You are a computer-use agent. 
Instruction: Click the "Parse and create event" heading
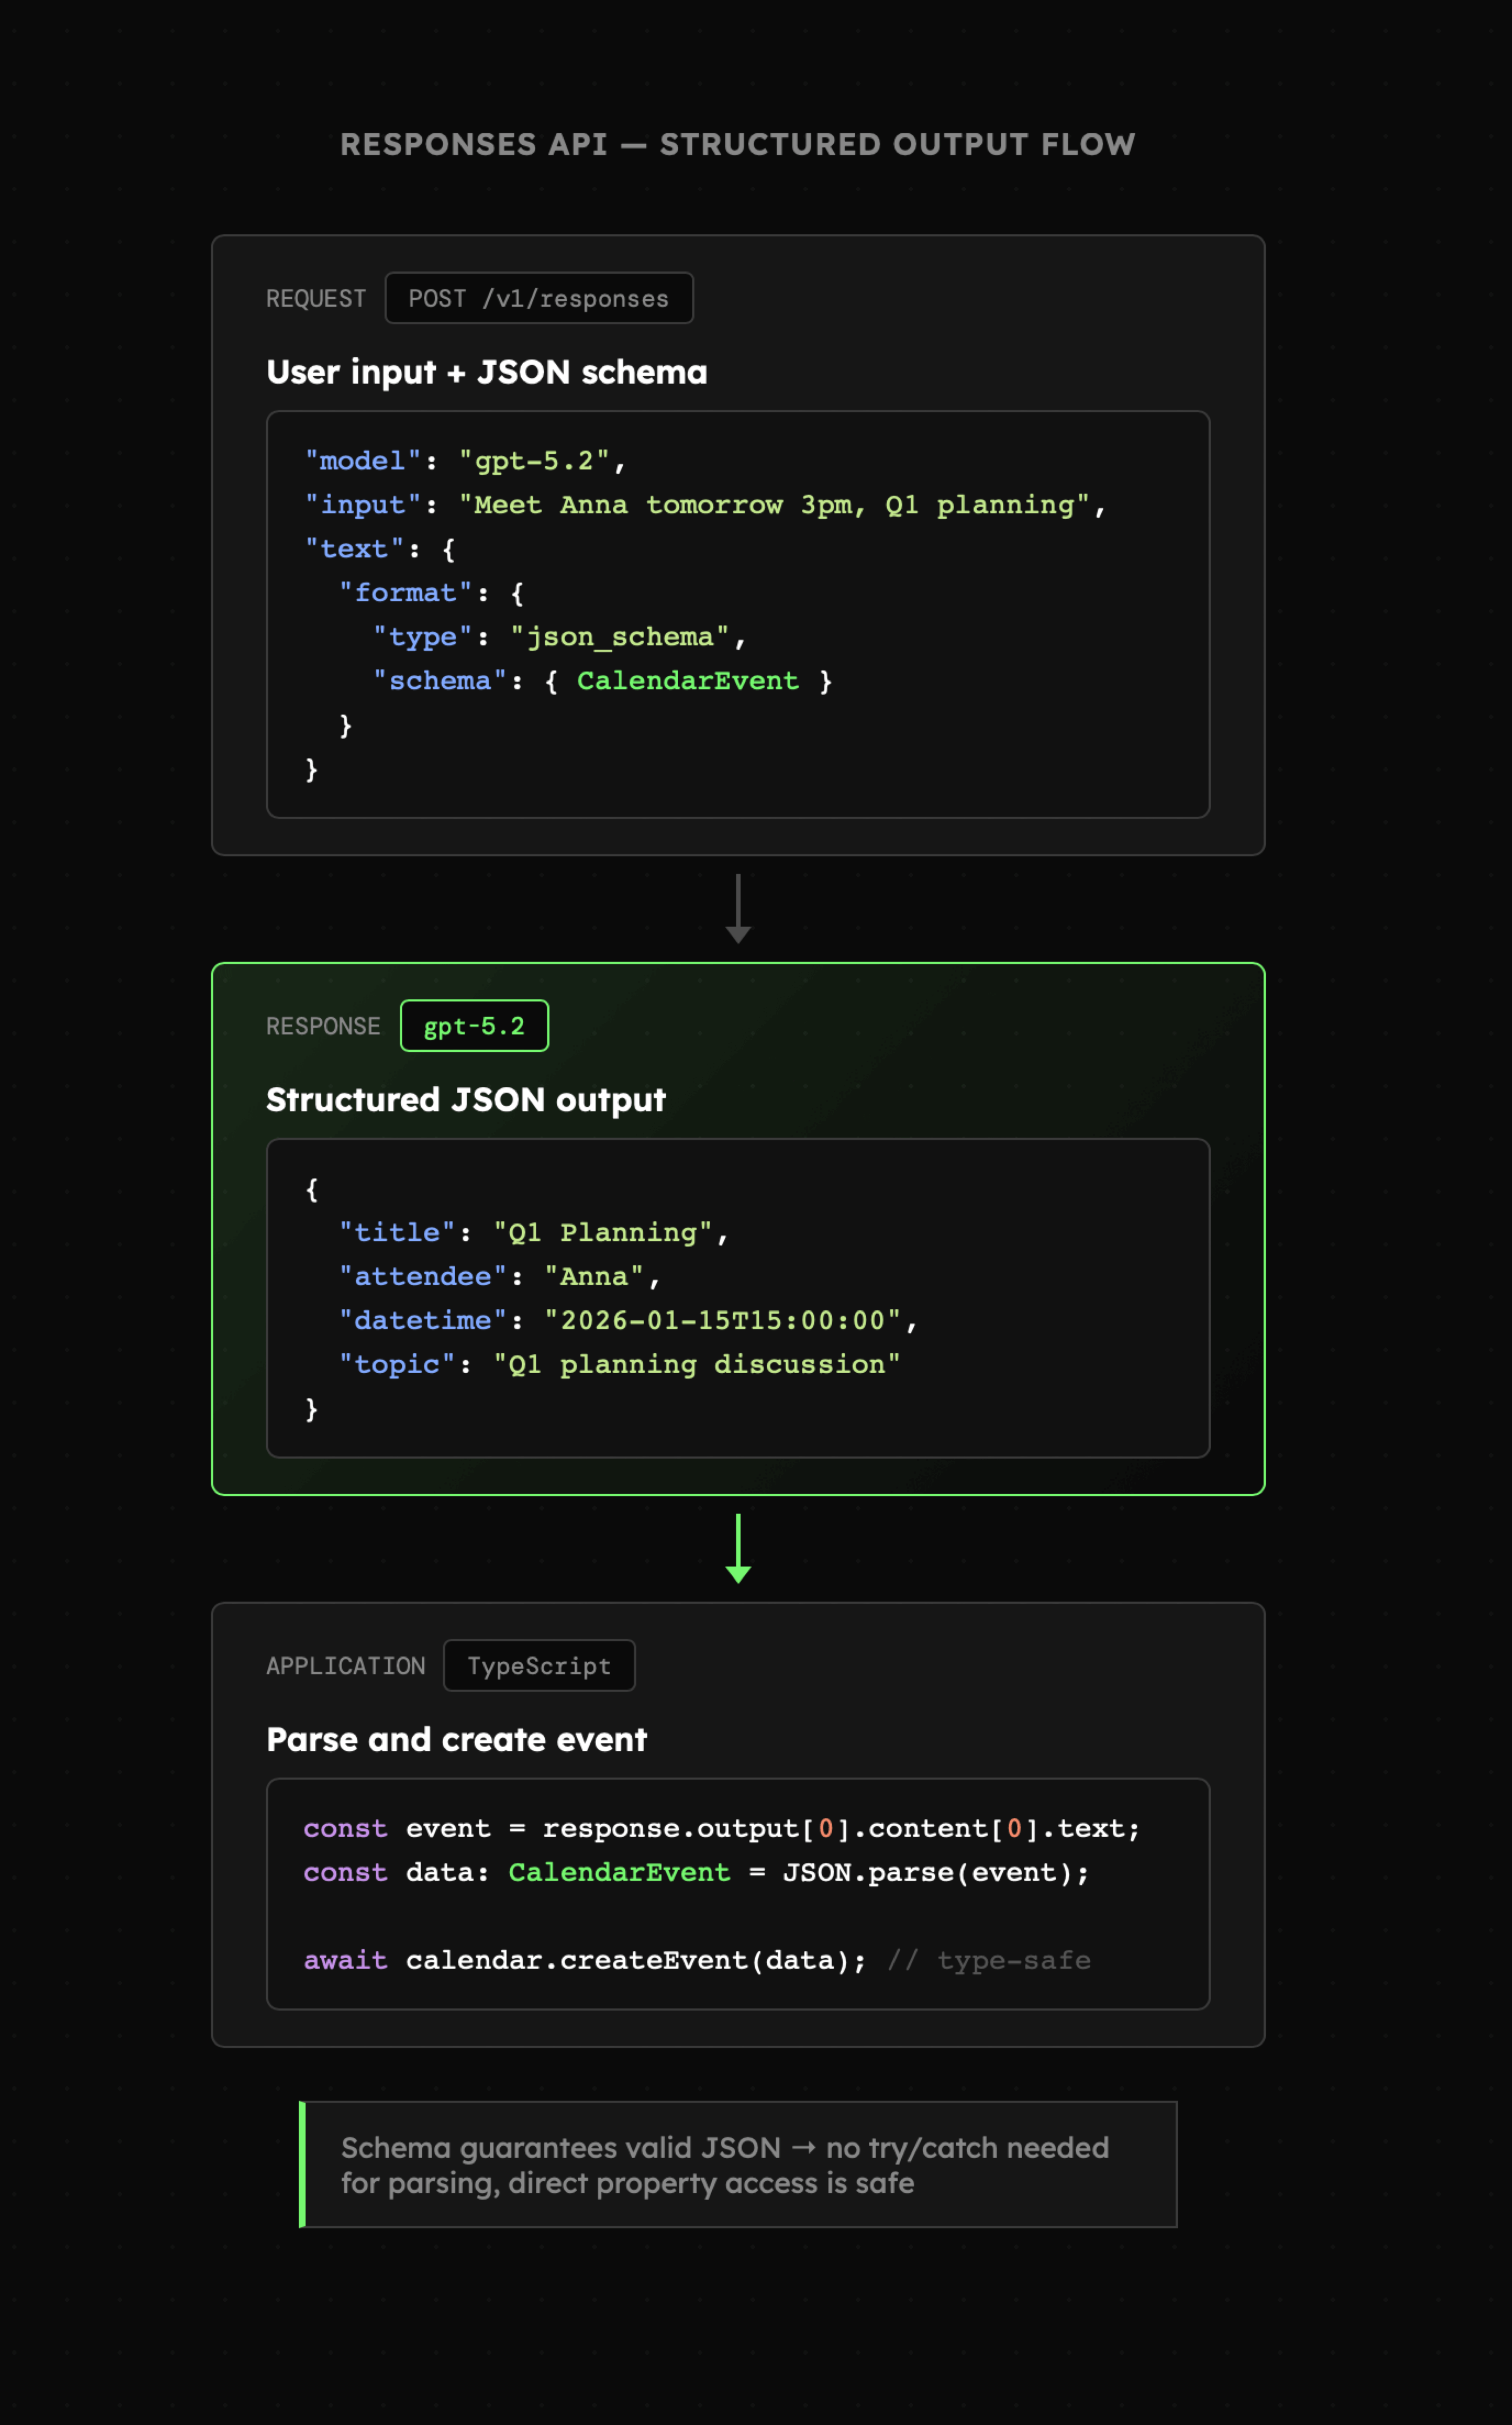(457, 1739)
